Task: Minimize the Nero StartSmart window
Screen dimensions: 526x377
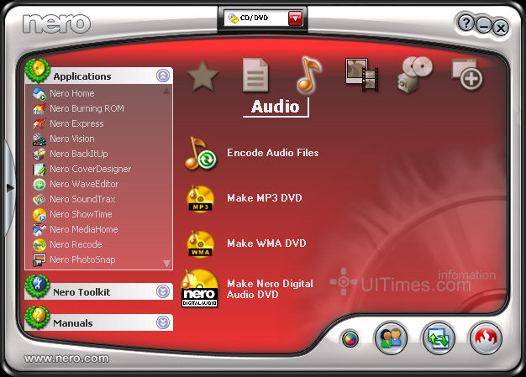Action: (x=483, y=25)
